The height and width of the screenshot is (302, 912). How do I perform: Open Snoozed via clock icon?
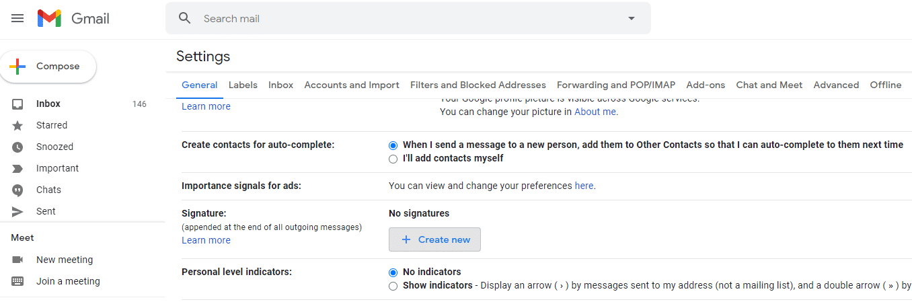tap(17, 147)
